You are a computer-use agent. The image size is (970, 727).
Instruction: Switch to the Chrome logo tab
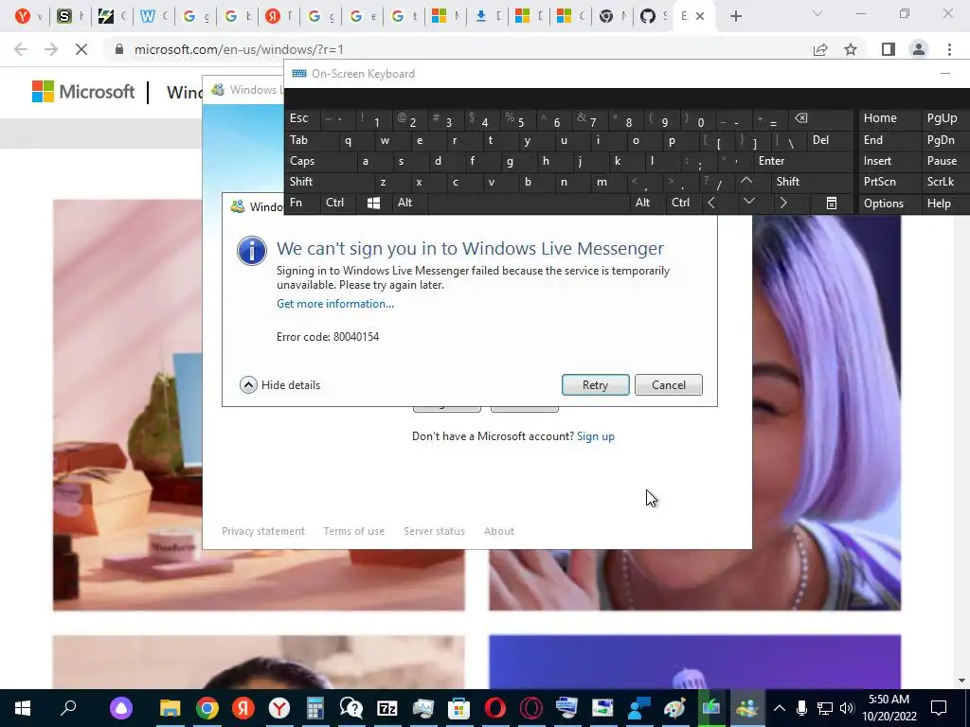tap(611, 16)
